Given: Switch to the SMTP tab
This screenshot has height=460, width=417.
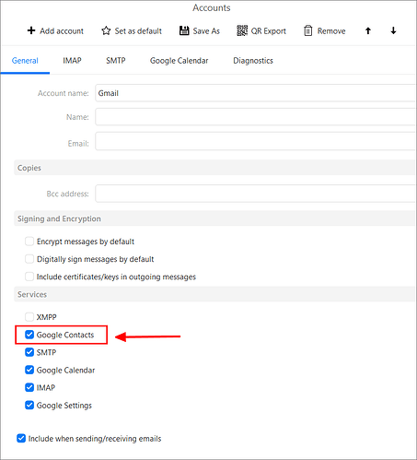Looking at the screenshot, I should pos(116,61).
